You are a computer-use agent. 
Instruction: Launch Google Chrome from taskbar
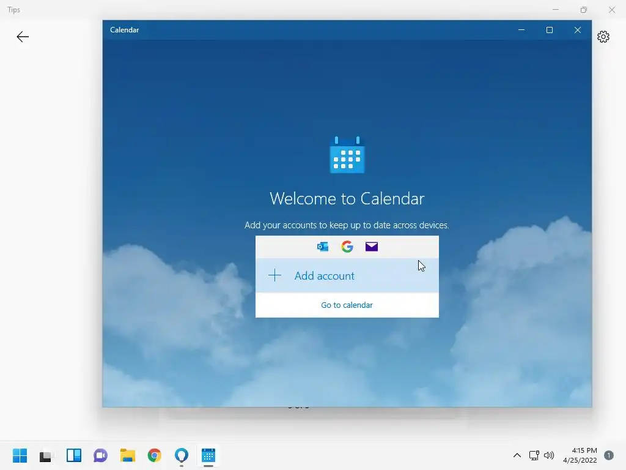click(155, 455)
